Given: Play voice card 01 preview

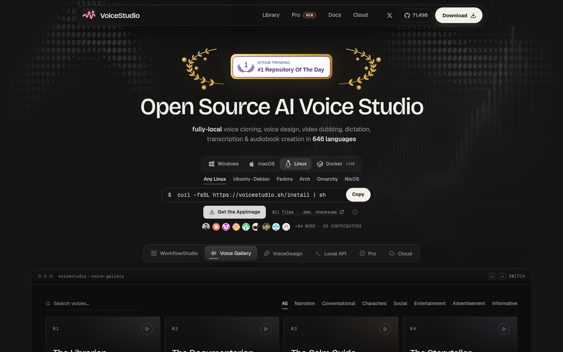Looking at the screenshot, I should (x=147, y=329).
